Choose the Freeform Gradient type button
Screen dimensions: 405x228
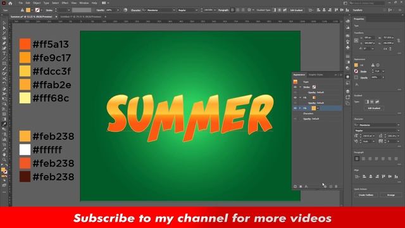point(377,102)
